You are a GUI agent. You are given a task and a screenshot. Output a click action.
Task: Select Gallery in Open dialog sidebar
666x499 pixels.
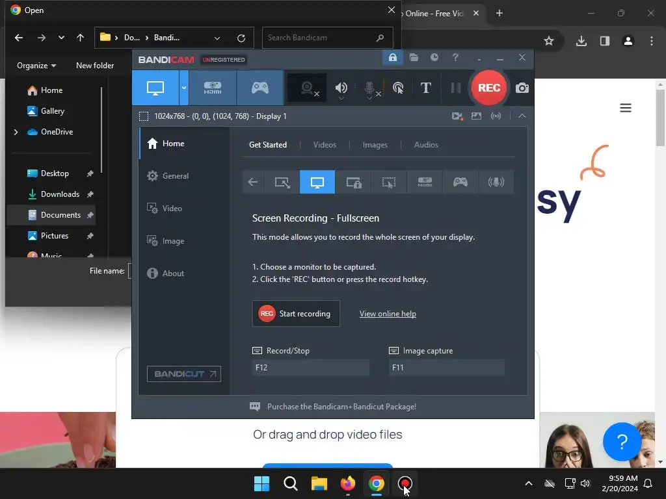pyautogui.click(x=52, y=110)
